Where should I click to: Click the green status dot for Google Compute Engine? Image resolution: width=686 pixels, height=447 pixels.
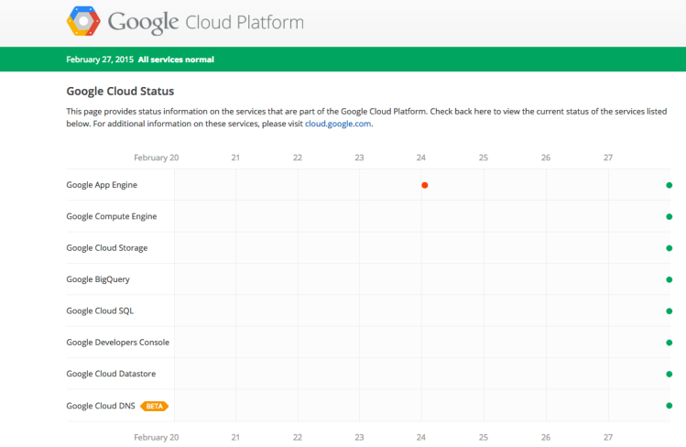[x=669, y=217]
